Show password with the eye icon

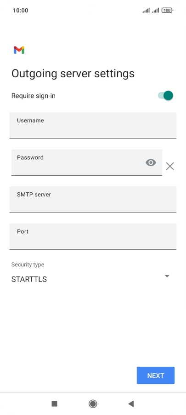151,162
